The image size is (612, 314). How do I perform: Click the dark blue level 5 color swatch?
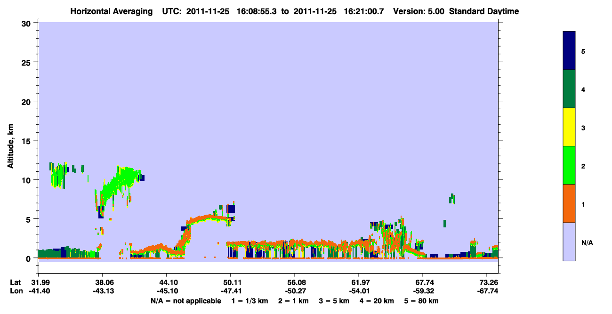pyautogui.click(x=569, y=51)
